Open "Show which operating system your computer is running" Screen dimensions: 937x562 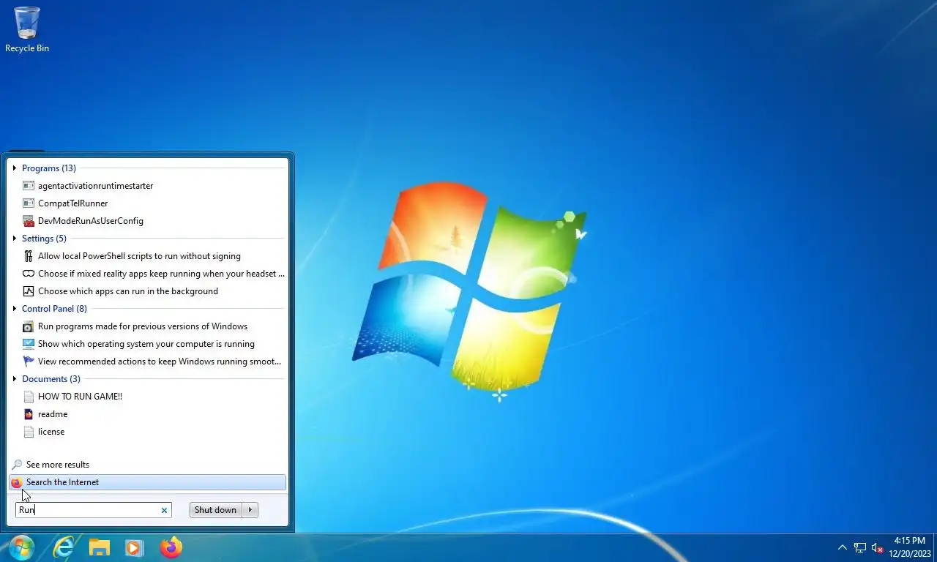click(147, 344)
